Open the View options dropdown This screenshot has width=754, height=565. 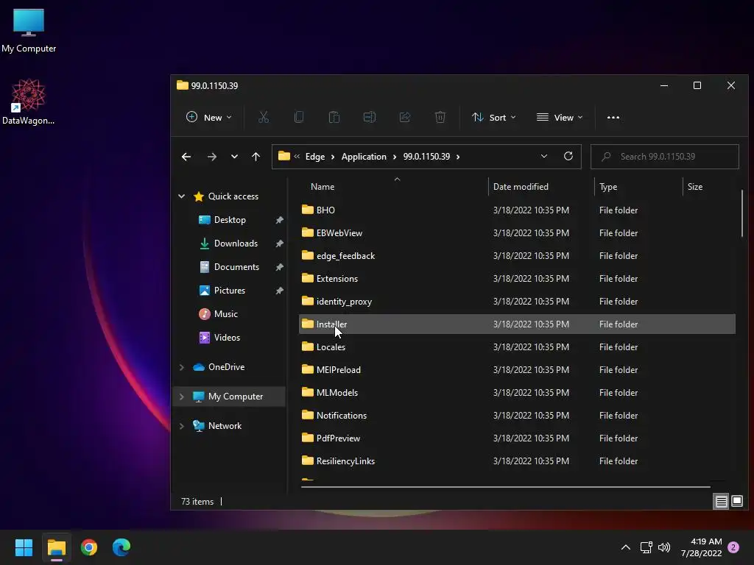tap(560, 117)
